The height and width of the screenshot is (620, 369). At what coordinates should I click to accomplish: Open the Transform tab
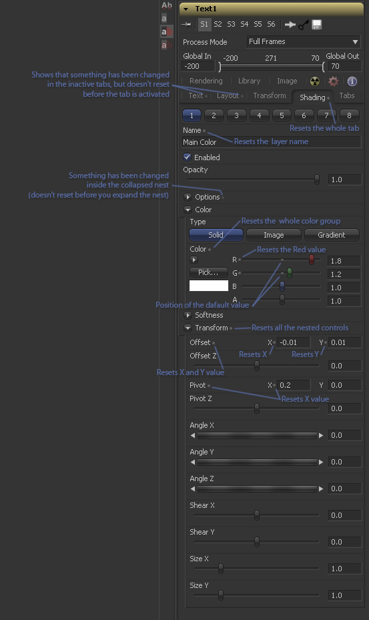pos(270,95)
